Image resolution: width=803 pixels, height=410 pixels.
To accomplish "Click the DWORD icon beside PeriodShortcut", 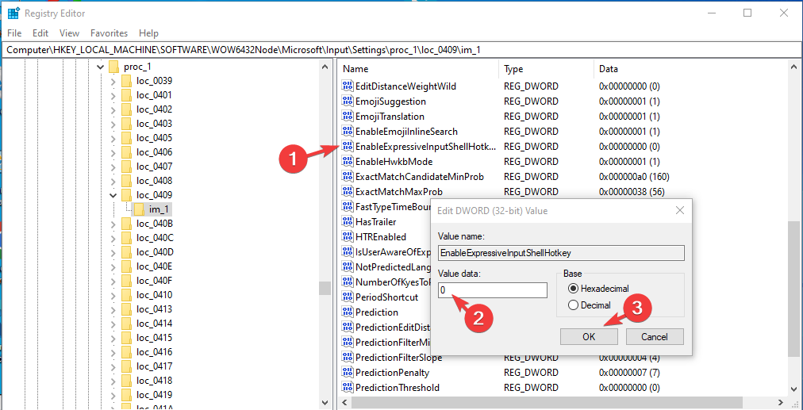I will [348, 297].
